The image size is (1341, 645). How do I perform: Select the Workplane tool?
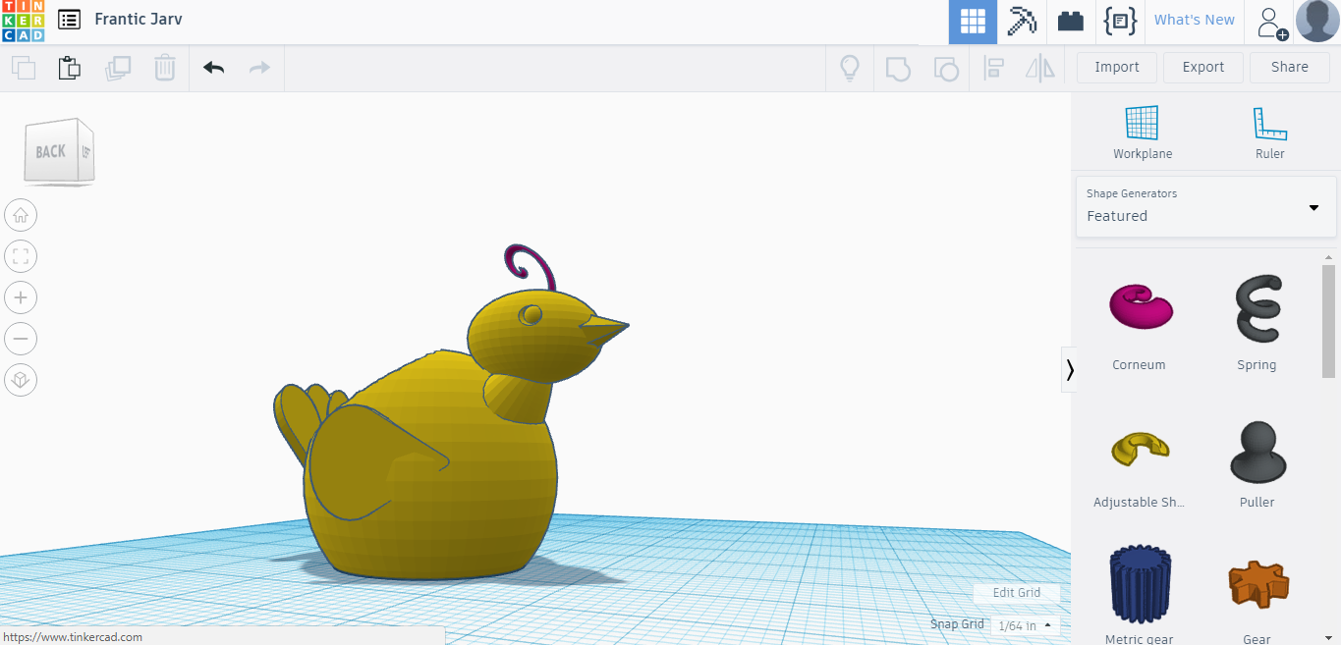coord(1143,133)
